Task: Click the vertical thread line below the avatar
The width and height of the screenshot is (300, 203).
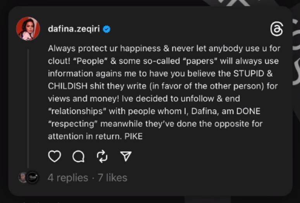Action: [28, 108]
